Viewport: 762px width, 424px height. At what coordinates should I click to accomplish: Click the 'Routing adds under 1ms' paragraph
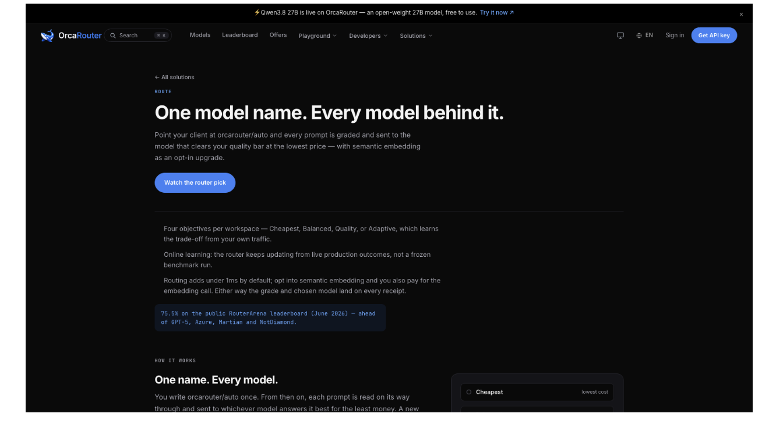pos(302,285)
